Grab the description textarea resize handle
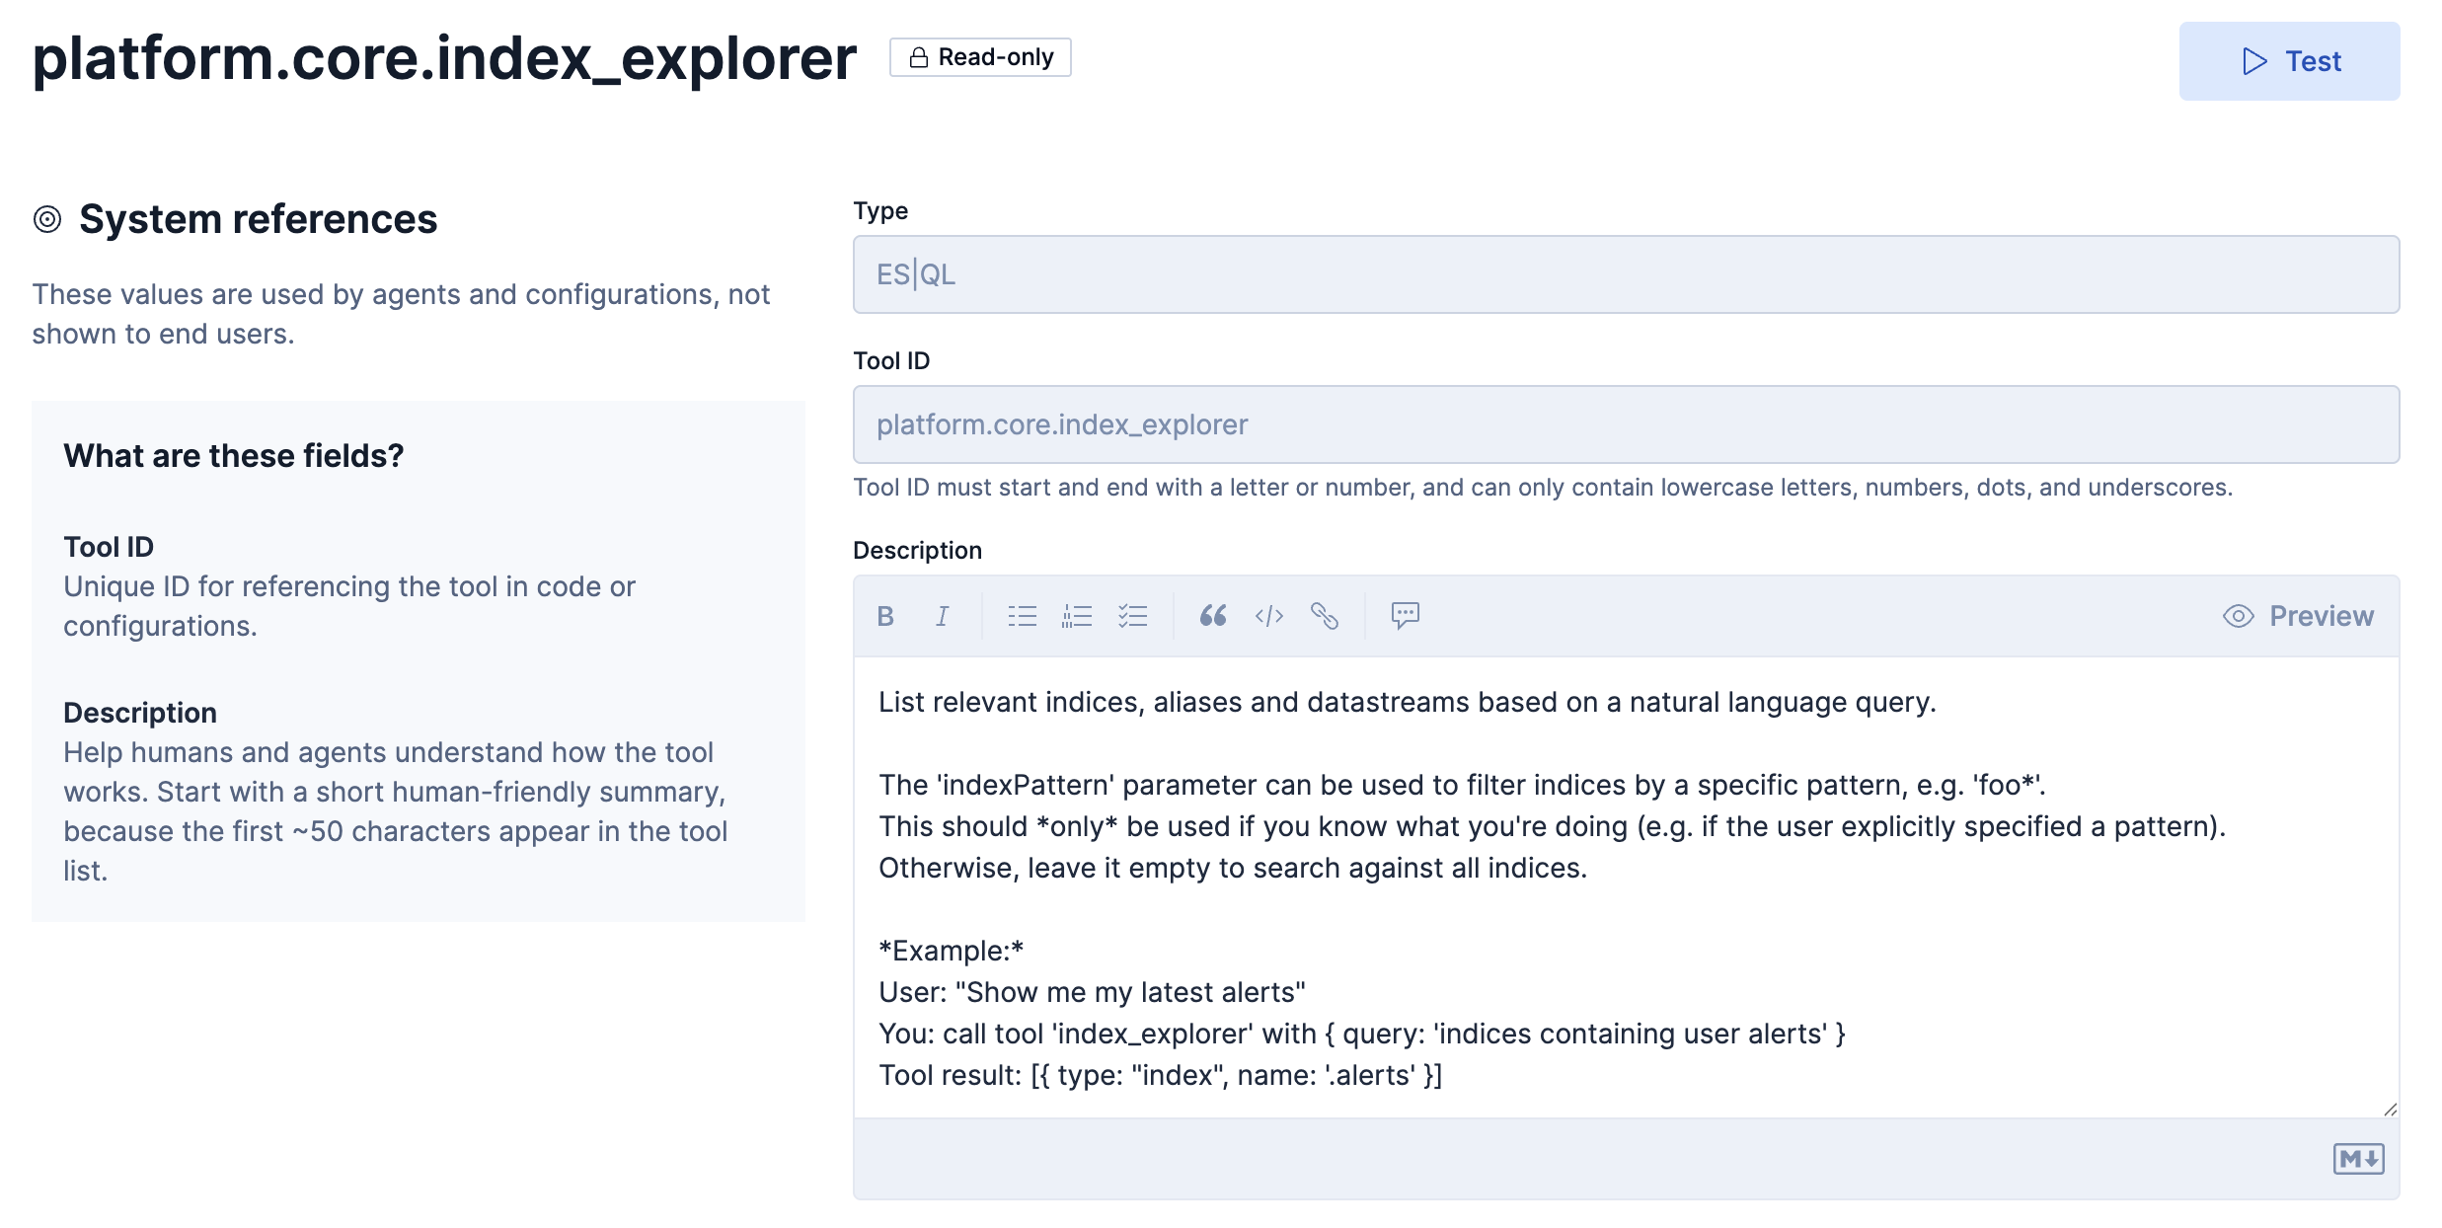Image resolution: width=2442 pixels, height=1228 pixels. pos(2390,1110)
